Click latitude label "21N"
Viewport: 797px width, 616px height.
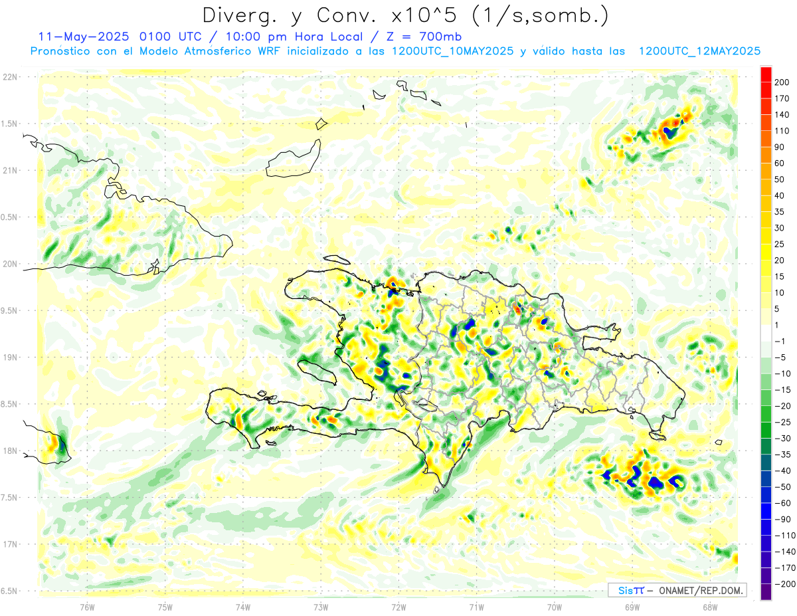(9, 170)
